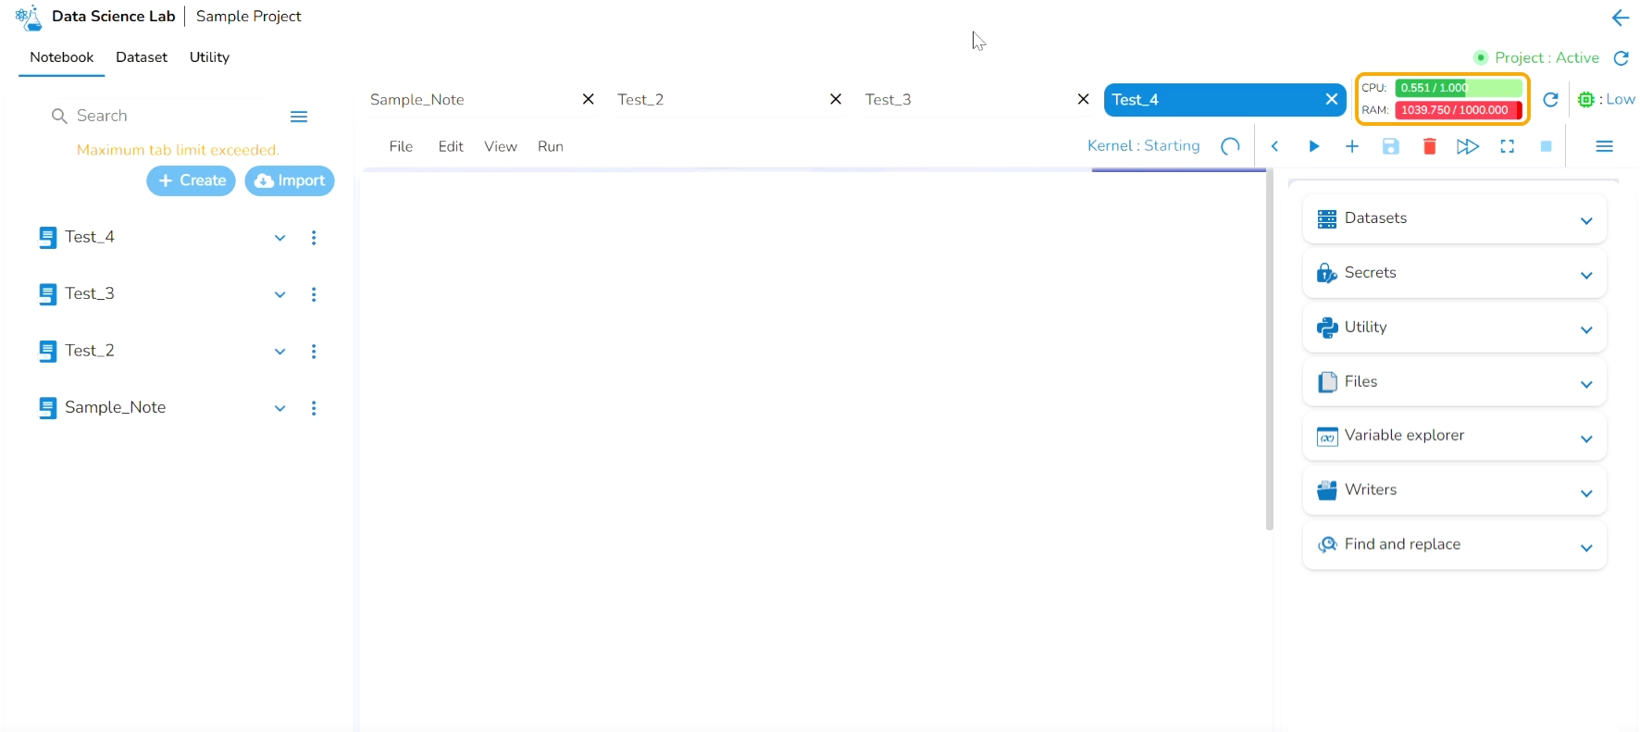Click the back arrow in top-right corner

click(1621, 18)
